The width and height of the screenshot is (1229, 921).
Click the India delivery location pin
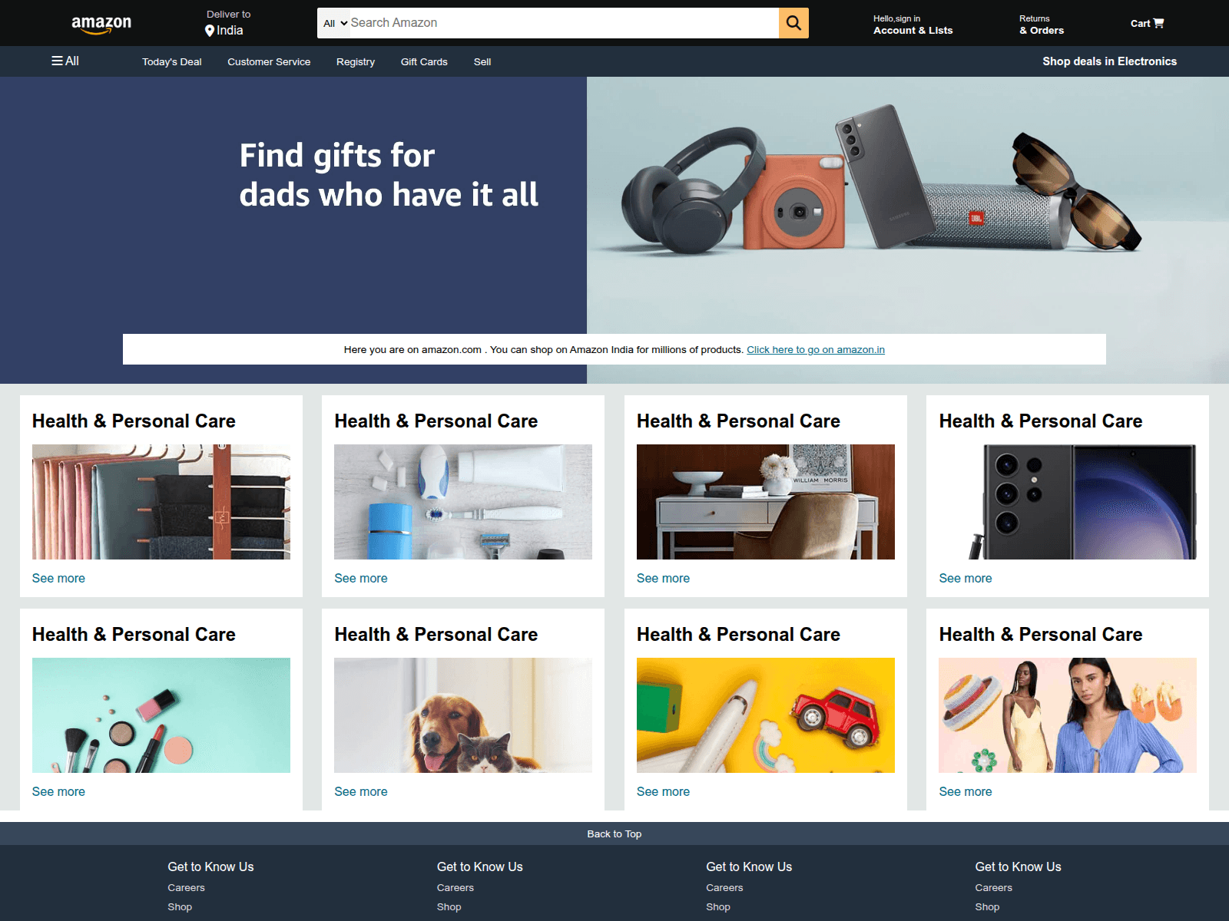click(x=209, y=31)
